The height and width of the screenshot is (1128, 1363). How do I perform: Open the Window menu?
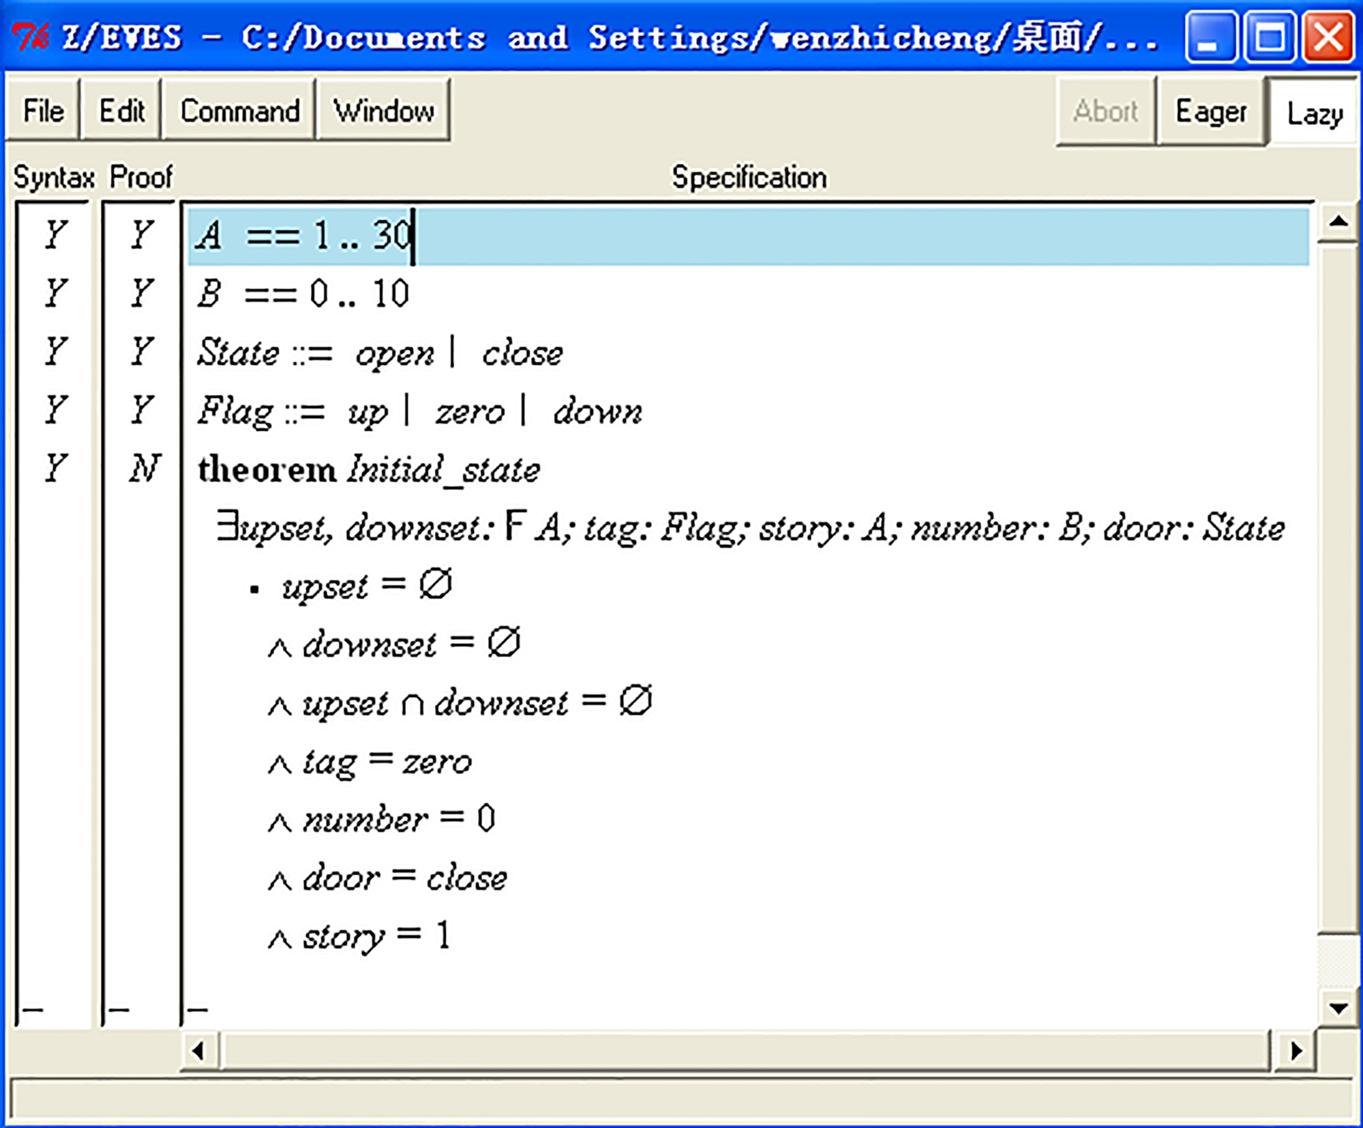pyautogui.click(x=383, y=110)
